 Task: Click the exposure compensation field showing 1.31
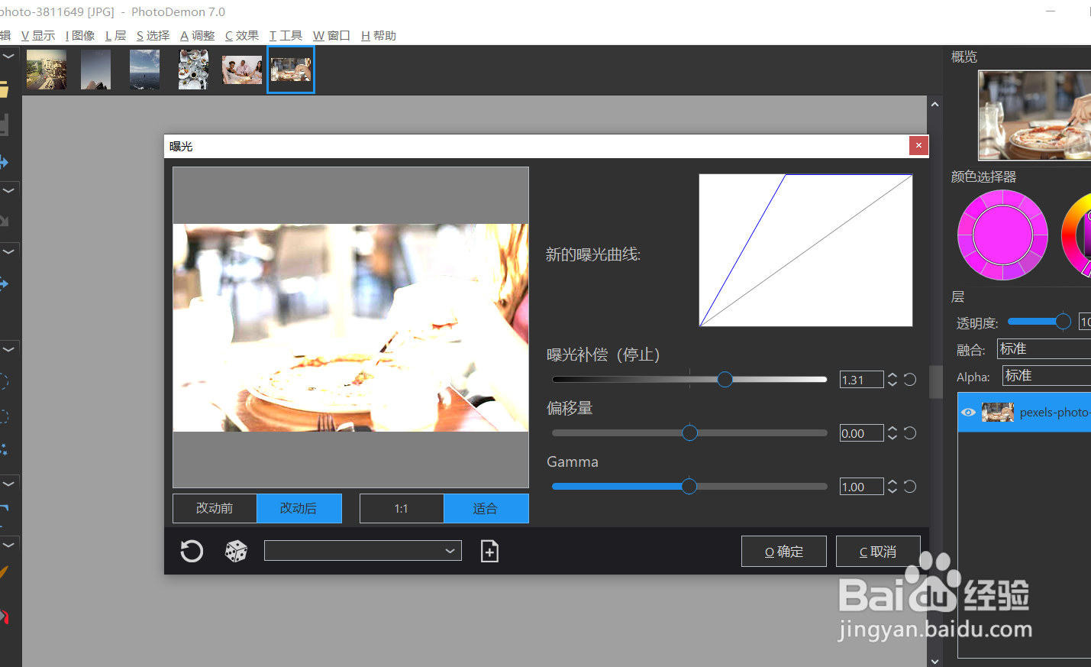click(861, 380)
